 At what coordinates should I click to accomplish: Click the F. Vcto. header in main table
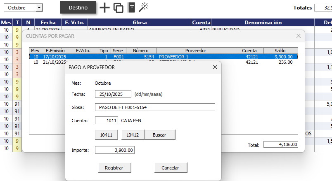(74, 22)
